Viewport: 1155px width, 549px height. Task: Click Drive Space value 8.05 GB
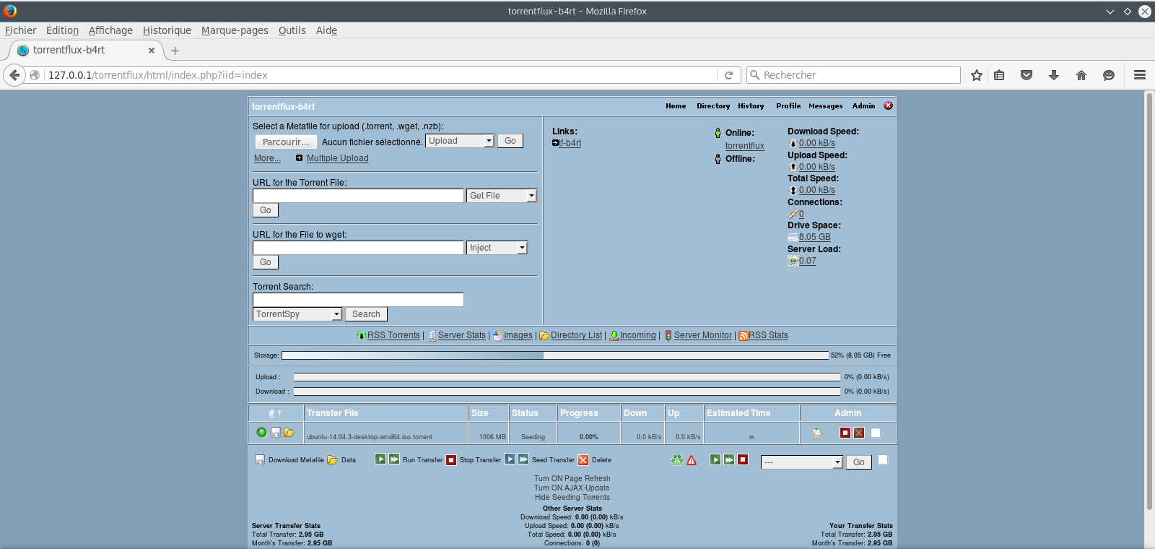814,237
